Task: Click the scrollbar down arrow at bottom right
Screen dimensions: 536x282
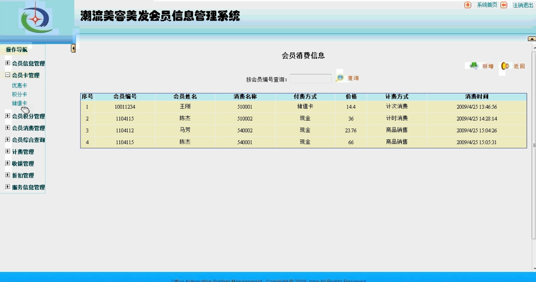Action: pyautogui.click(x=534, y=268)
